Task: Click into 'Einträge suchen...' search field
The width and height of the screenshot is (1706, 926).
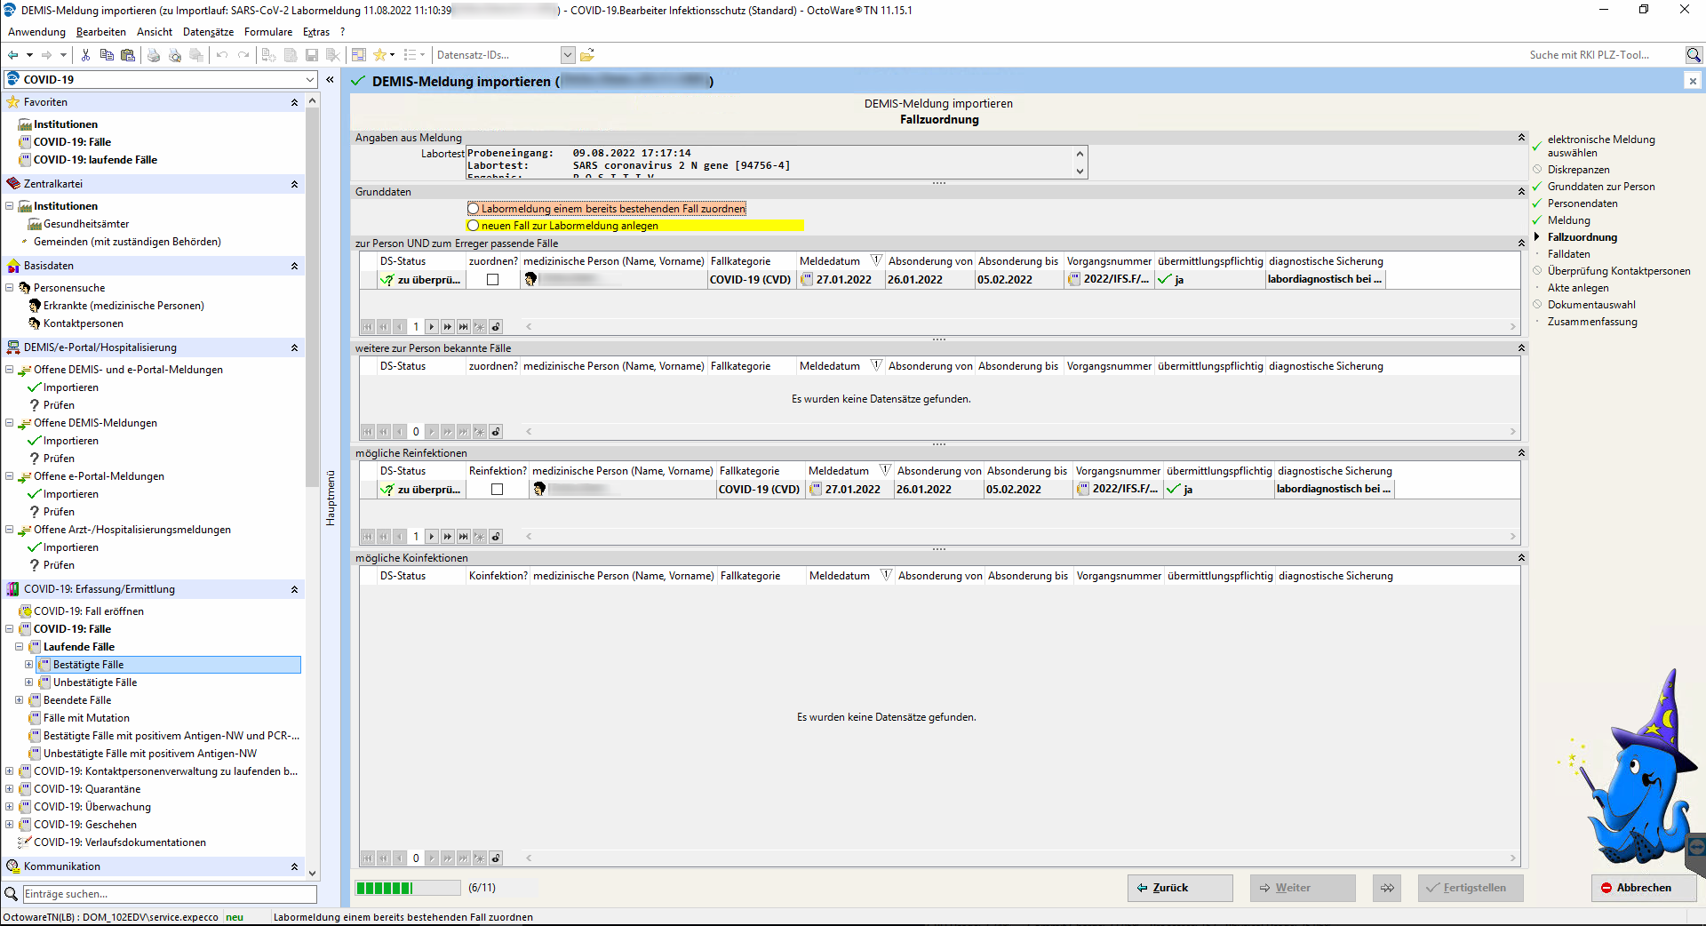Action: coord(169,894)
